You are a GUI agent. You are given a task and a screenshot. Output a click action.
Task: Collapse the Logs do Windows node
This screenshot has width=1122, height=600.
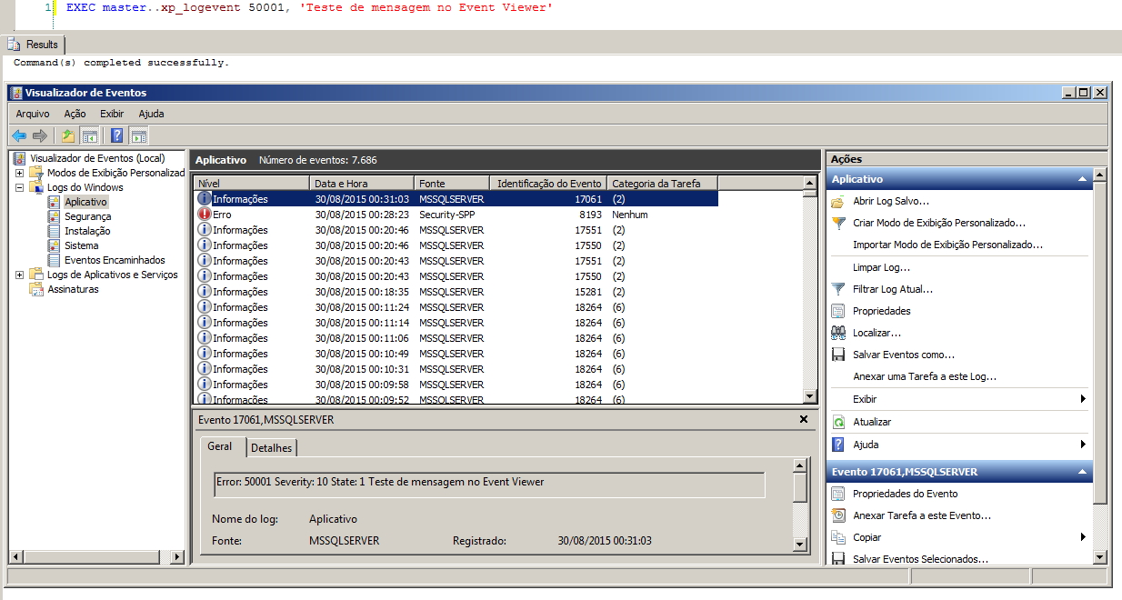click(x=19, y=187)
